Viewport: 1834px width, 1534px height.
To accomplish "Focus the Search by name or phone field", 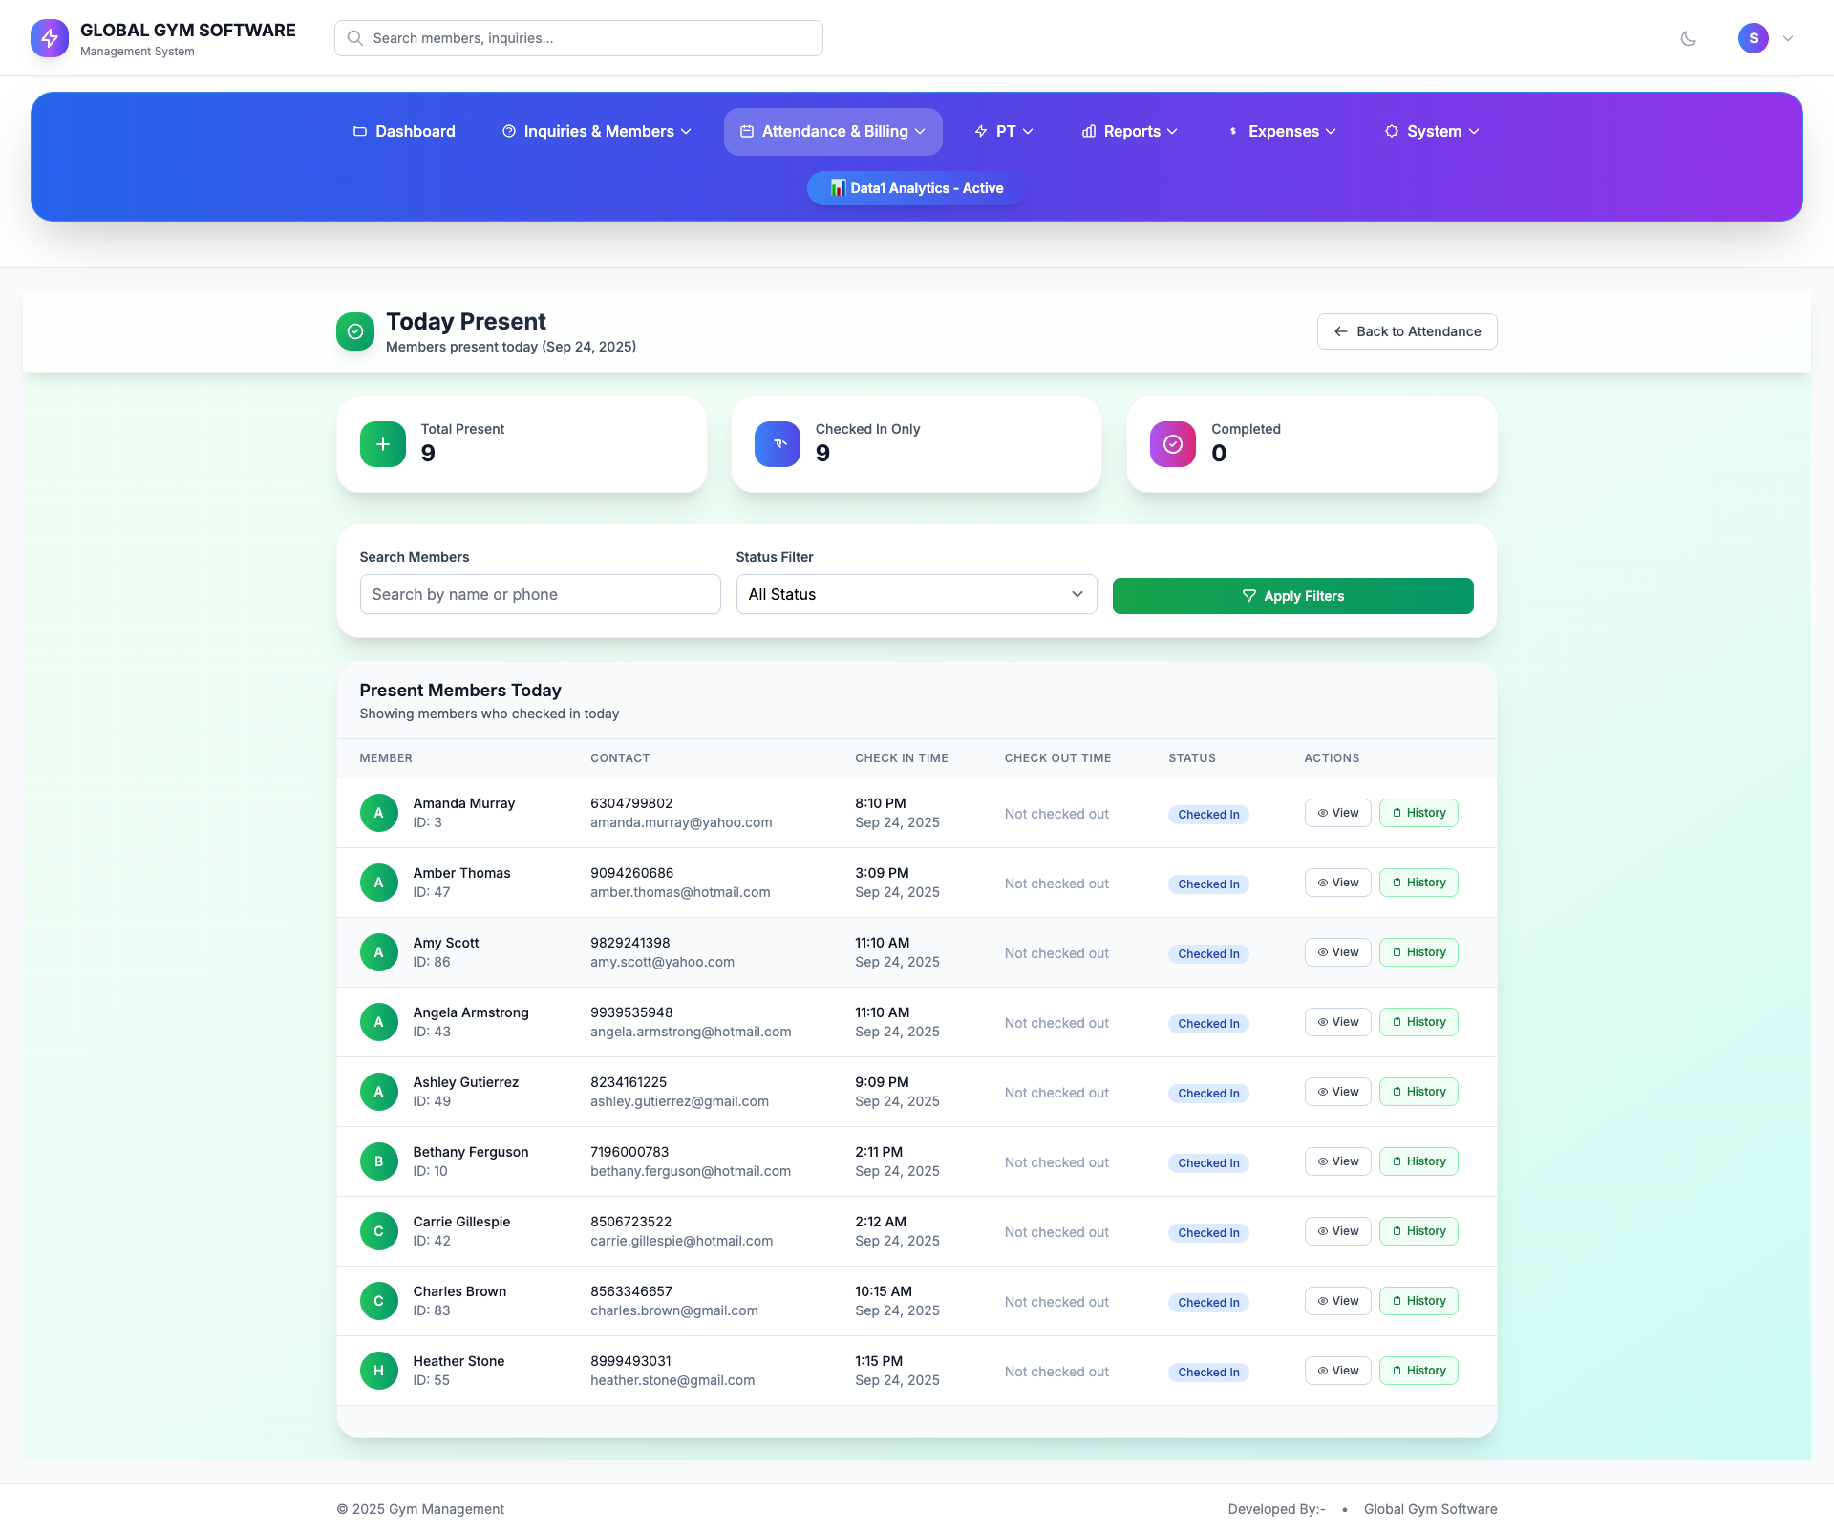I will click(540, 594).
